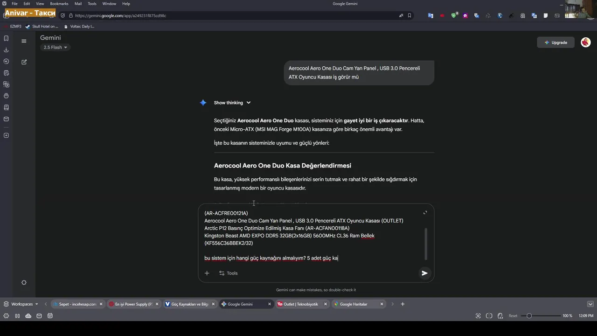Open Skull Hotel bookmark
Image resolution: width=597 pixels, height=336 pixels.
[42, 27]
